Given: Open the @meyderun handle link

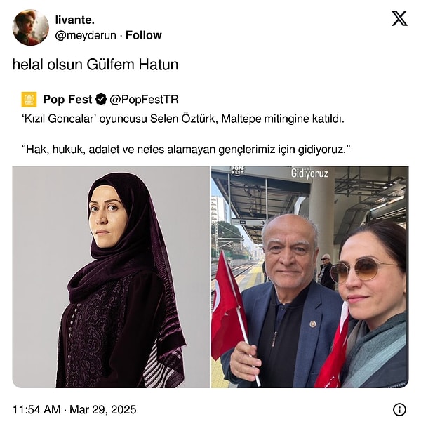Looking at the screenshot, I should pyautogui.click(x=86, y=36).
